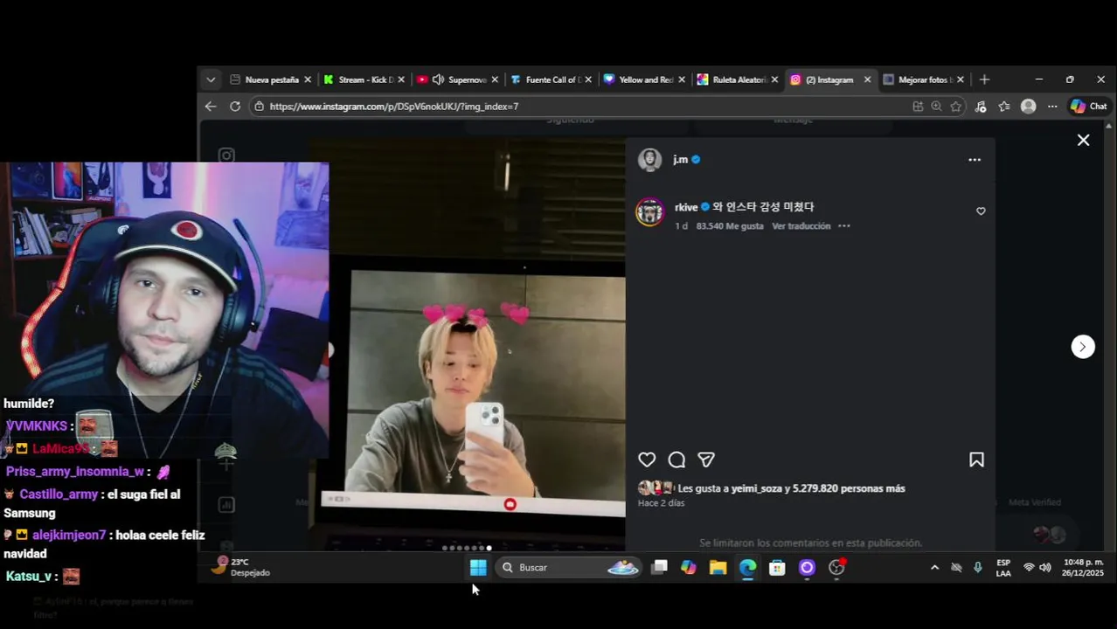
Task: Show the 83.540 Me gusta comment likes
Action: 730,226
